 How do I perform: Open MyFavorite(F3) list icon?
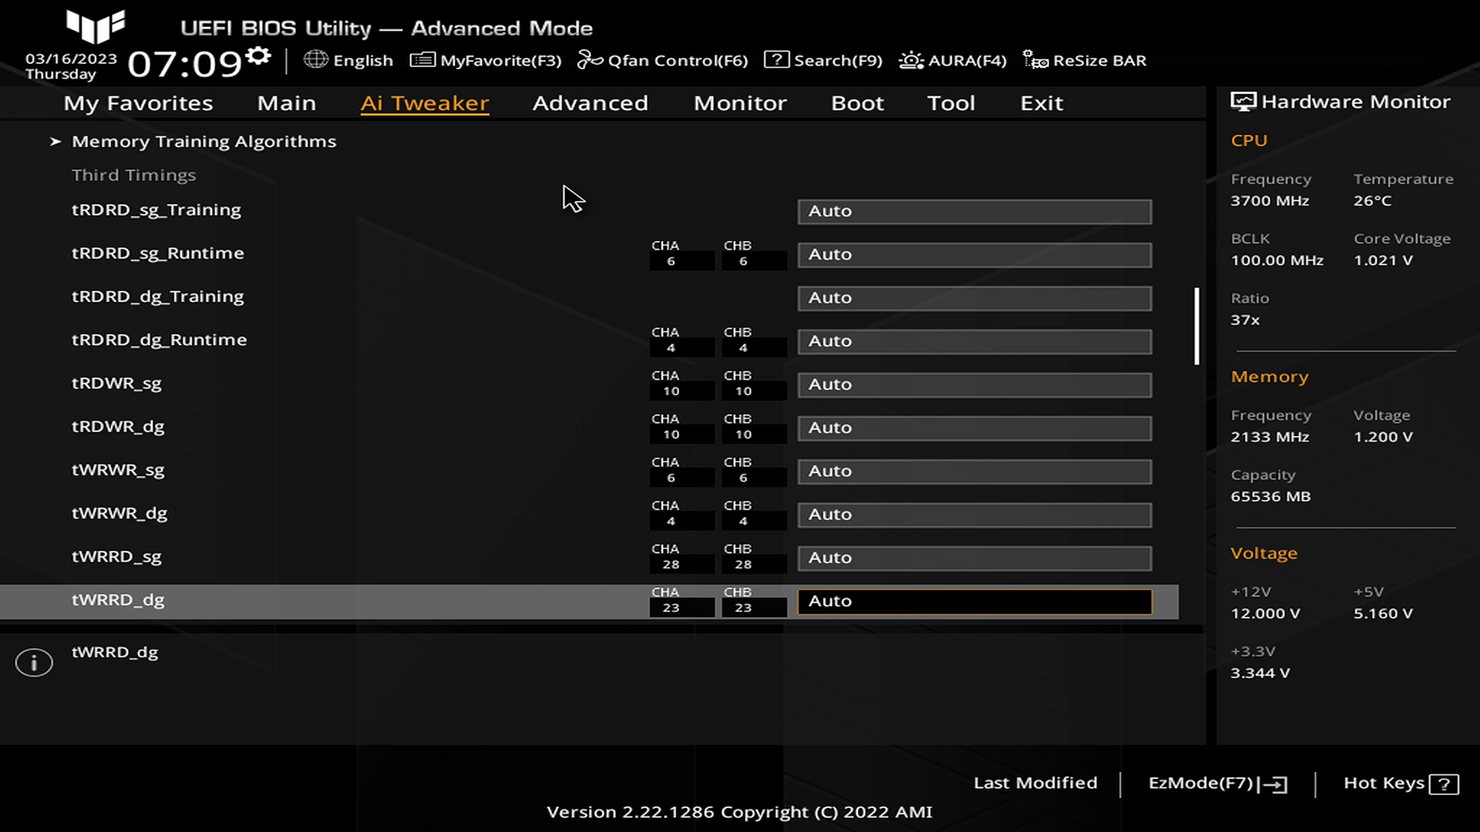(422, 60)
